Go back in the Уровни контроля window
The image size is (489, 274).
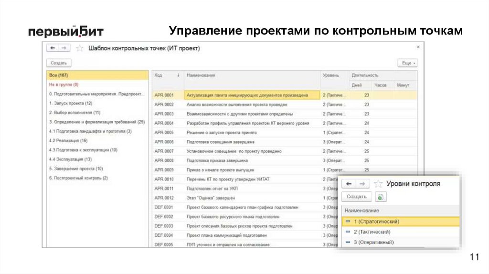[349, 184]
